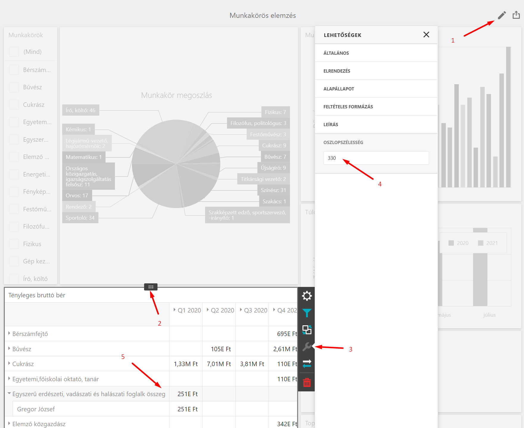Expand the Q2 2020 column
This screenshot has height=428, width=524.
tap(208, 310)
